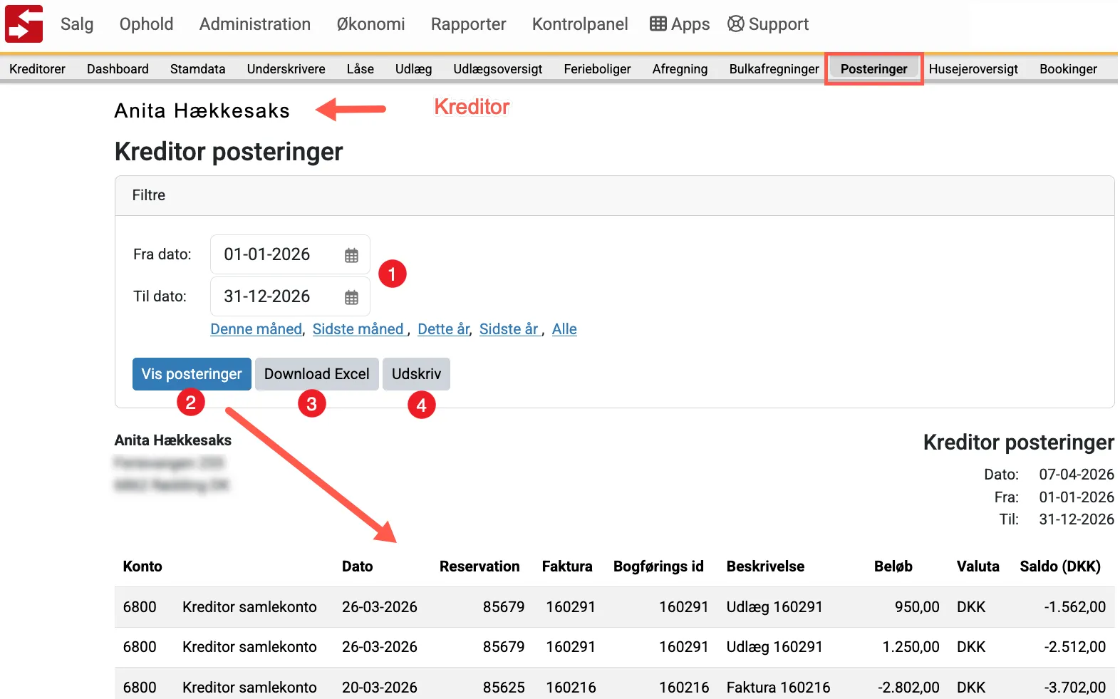1120x699 pixels.
Task: Click the 950,00 amount cell
Action: [917, 607]
